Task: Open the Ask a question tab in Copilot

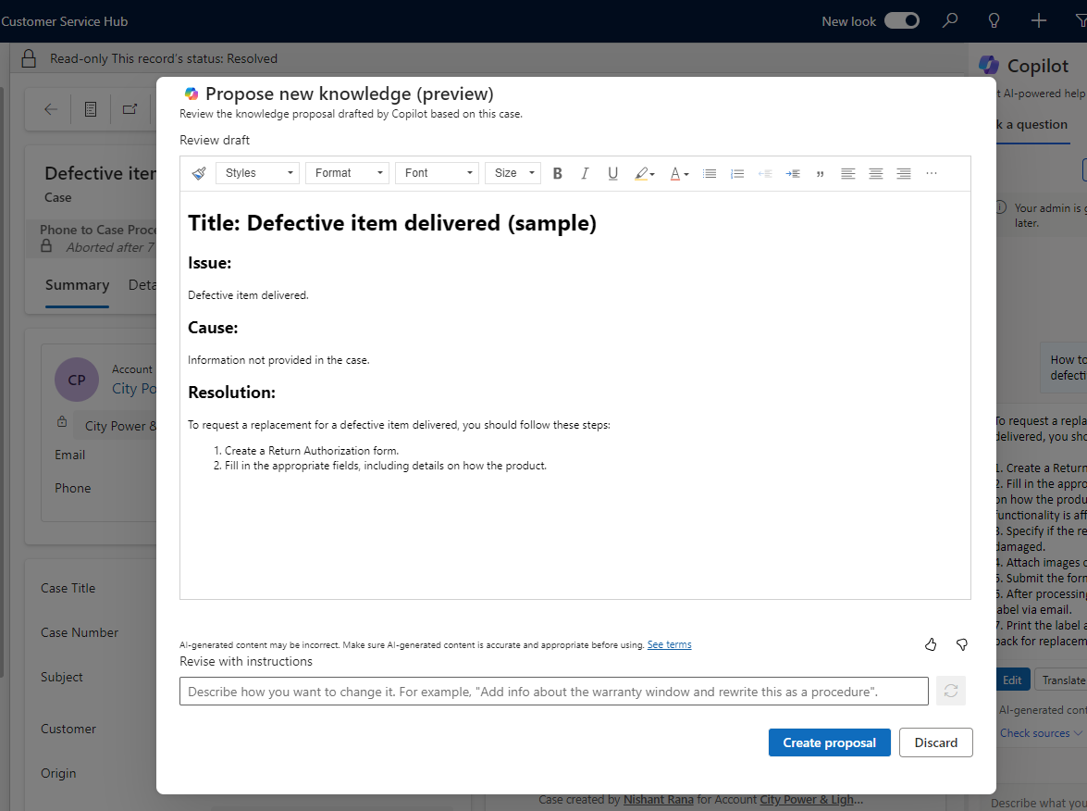Action: pos(1030,124)
